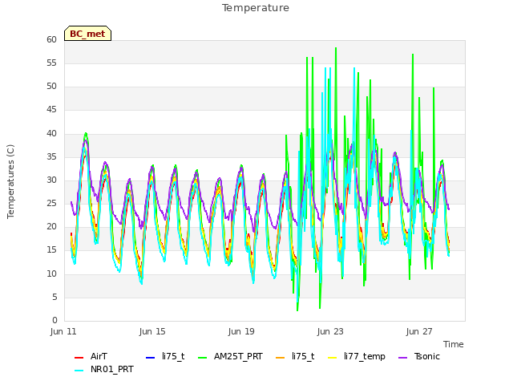Click the 20 y-axis tick label
The width and height of the screenshot is (513, 385).
51,226
